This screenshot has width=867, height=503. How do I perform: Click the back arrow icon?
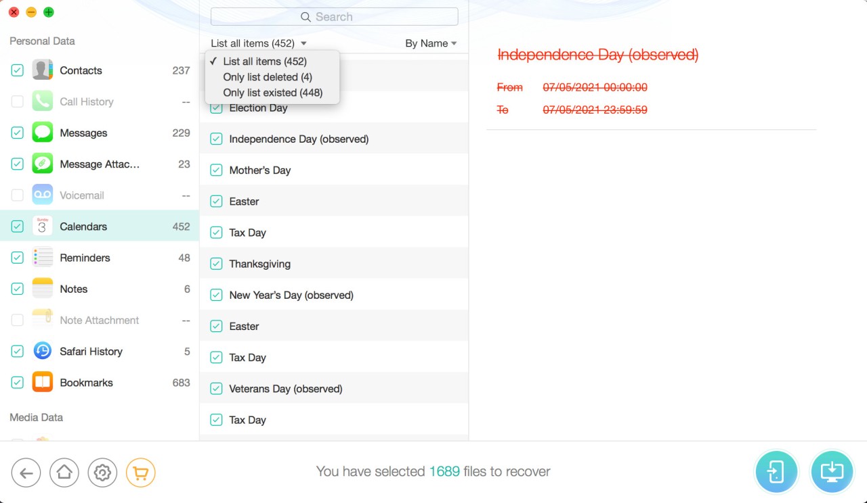pos(26,473)
